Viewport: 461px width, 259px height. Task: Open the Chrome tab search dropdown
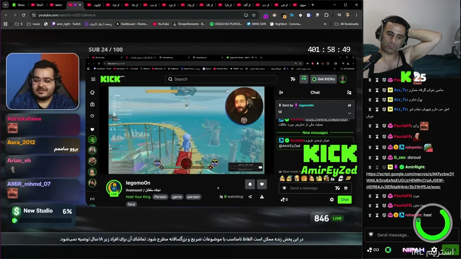[5, 5]
